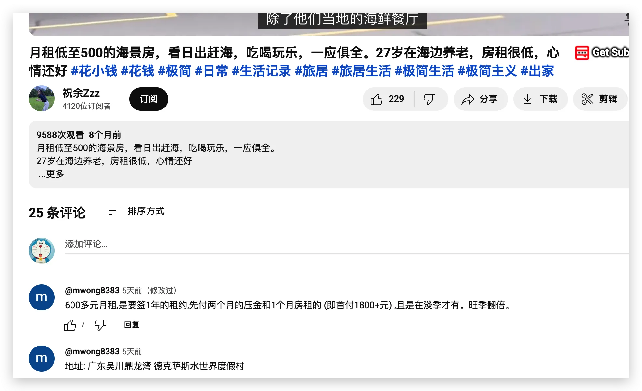The image size is (642, 391).
Task: Click the download arrow icon
Action: pyautogui.click(x=527, y=99)
